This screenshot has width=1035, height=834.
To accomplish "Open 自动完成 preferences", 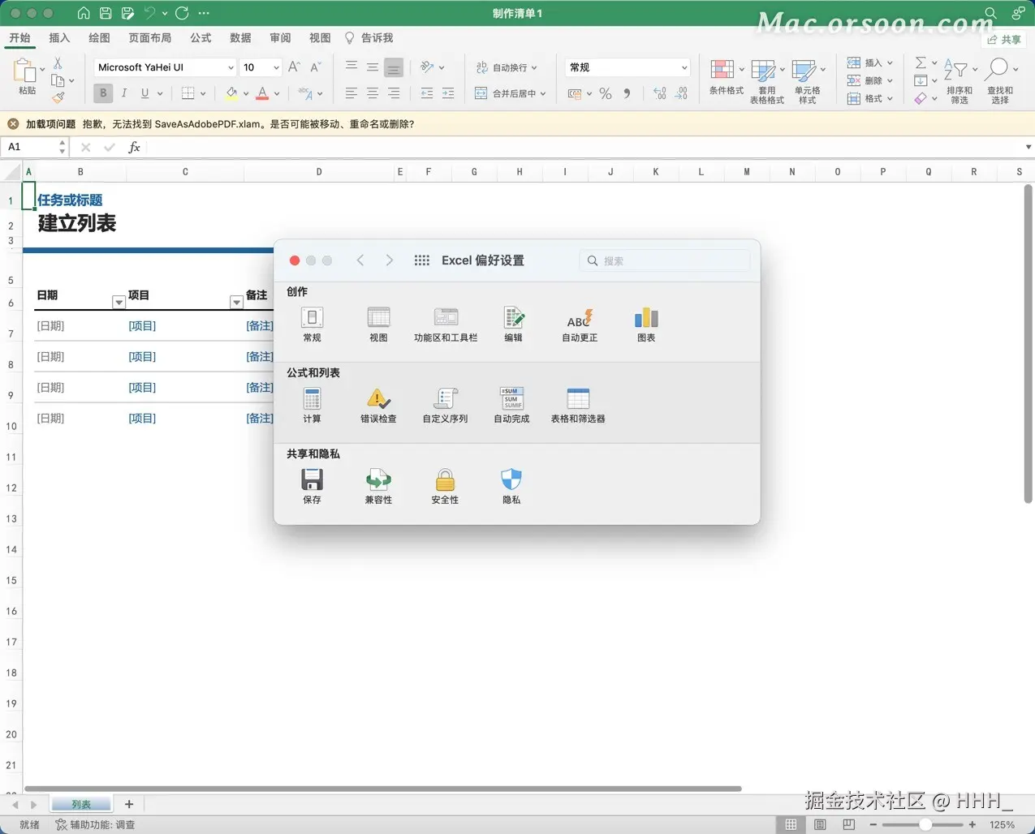I will [511, 405].
